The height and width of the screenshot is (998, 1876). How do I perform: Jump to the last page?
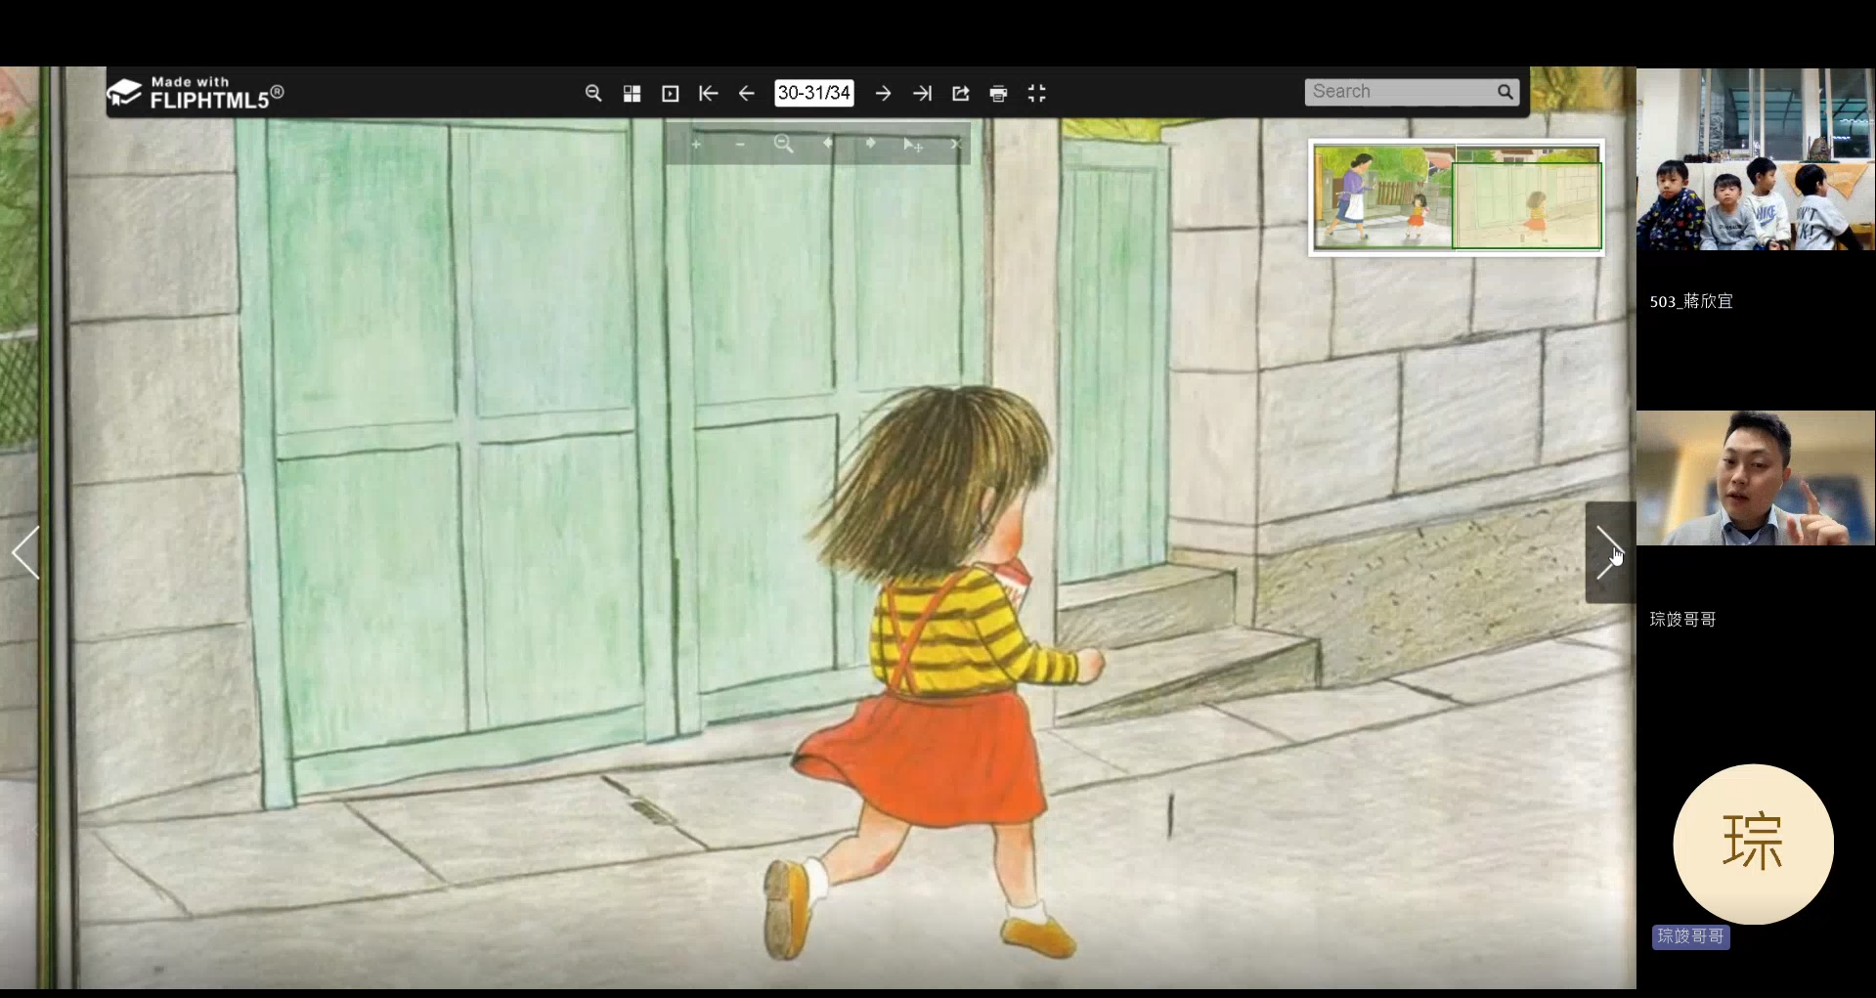[922, 94]
